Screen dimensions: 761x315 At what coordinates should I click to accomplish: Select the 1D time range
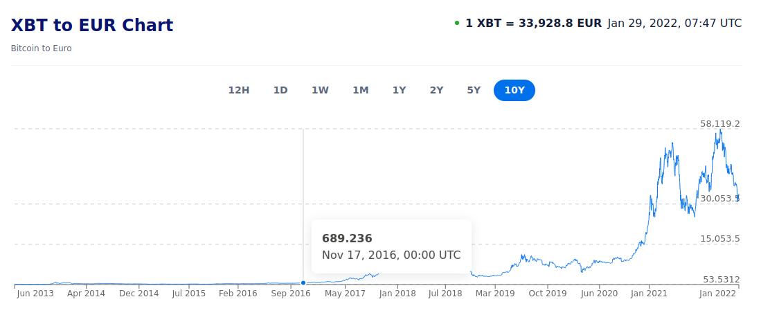coord(280,90)
